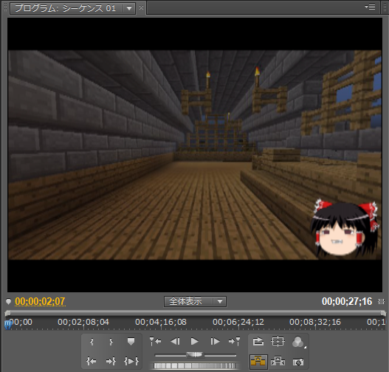Viewport: 389px width, 372px height.
Task: Jump to the In point
Action: (x=92, y=362)
